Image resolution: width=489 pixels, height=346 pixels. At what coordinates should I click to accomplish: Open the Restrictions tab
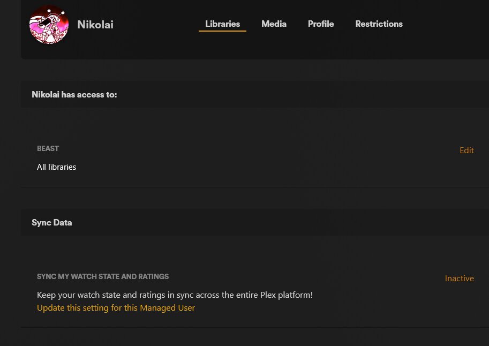pos(379,24)
